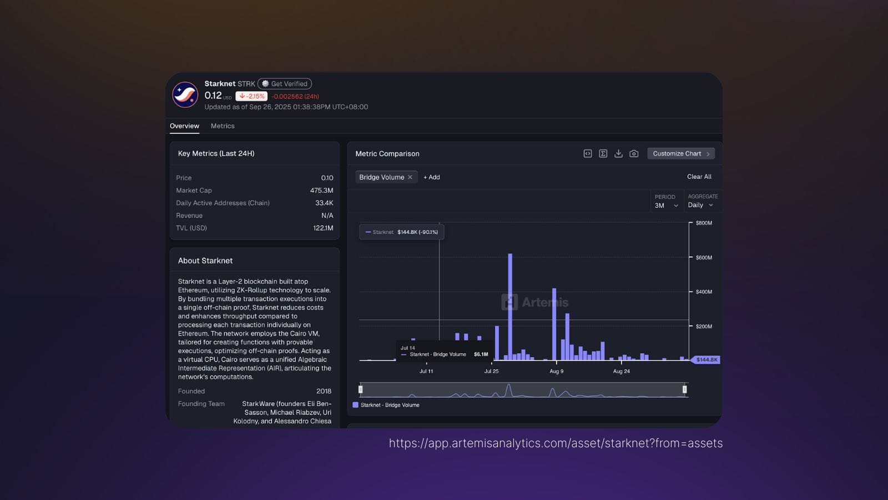
Task: Take a chart screenshot via the camera icon
Action: pyautogui.click(x=634, y=153)
